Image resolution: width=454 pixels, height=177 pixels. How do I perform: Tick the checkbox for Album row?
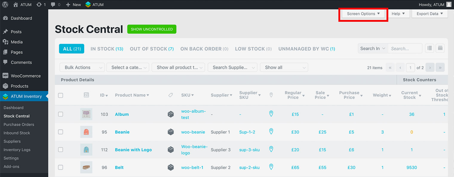point(61,114)
